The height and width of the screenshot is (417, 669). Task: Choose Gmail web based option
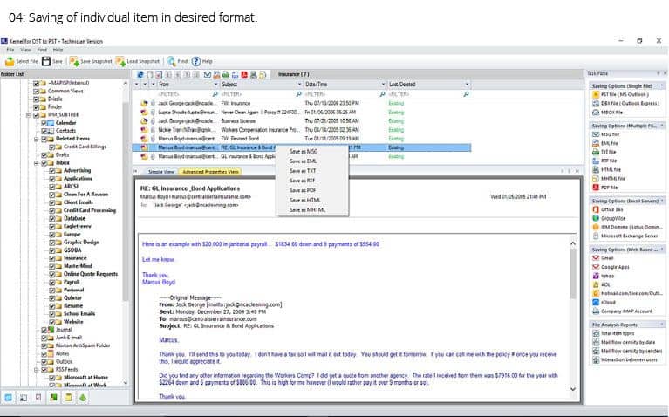[603, 258]
